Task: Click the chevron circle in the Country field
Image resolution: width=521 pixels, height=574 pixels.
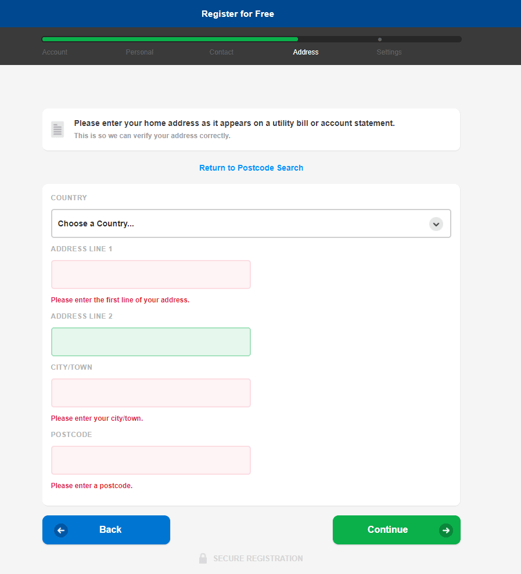Action: point(436,224)
